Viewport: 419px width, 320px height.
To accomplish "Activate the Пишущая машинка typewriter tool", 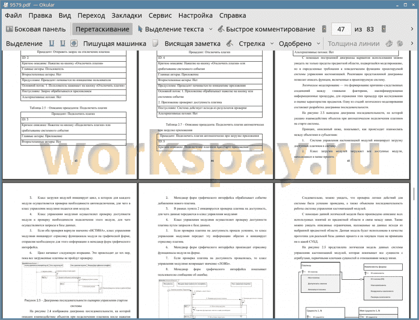I will point(115,44).
